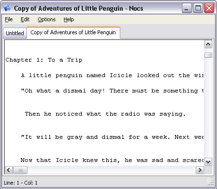
Task: Open the Options menu
Action: 47,19
